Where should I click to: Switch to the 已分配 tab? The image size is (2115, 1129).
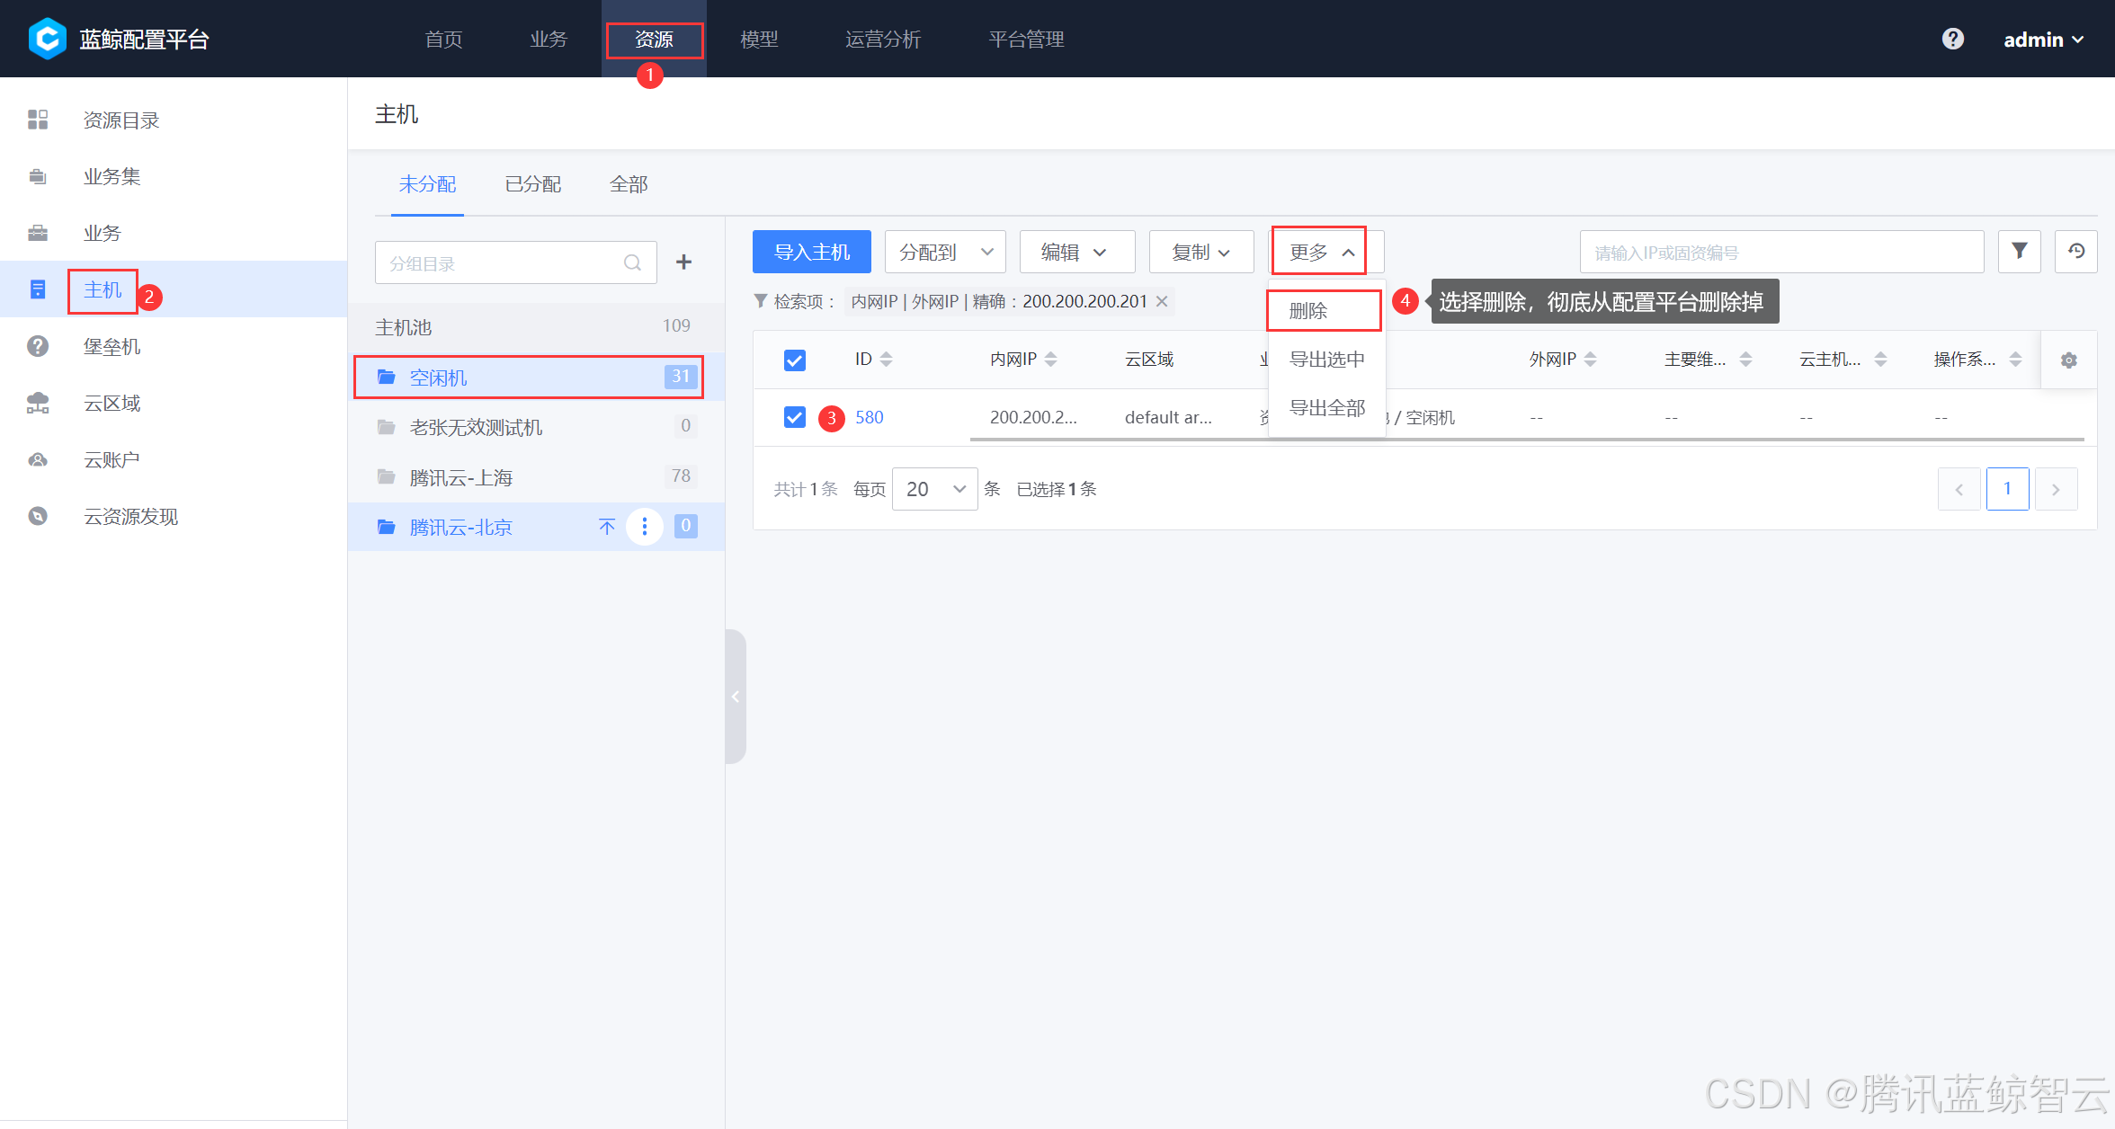point(532,184)
